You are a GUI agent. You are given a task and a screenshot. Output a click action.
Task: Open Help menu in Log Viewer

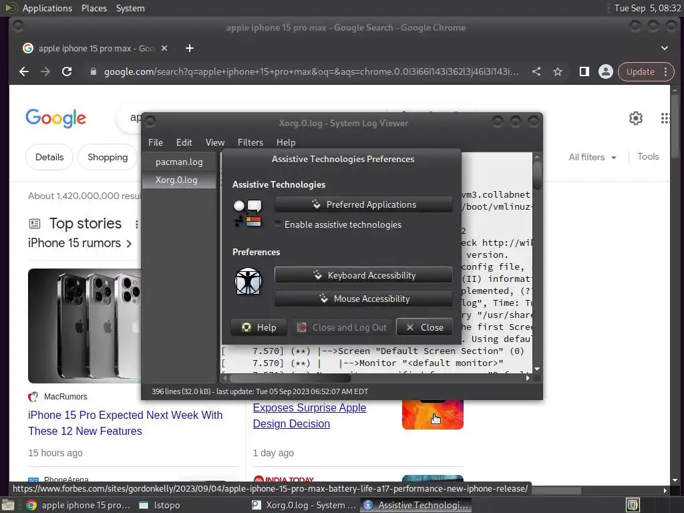(286, 142)
